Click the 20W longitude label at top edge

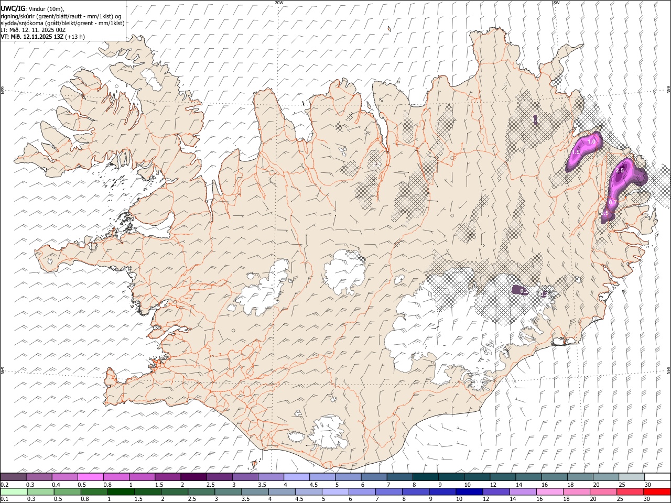click(x=279, y=3)
